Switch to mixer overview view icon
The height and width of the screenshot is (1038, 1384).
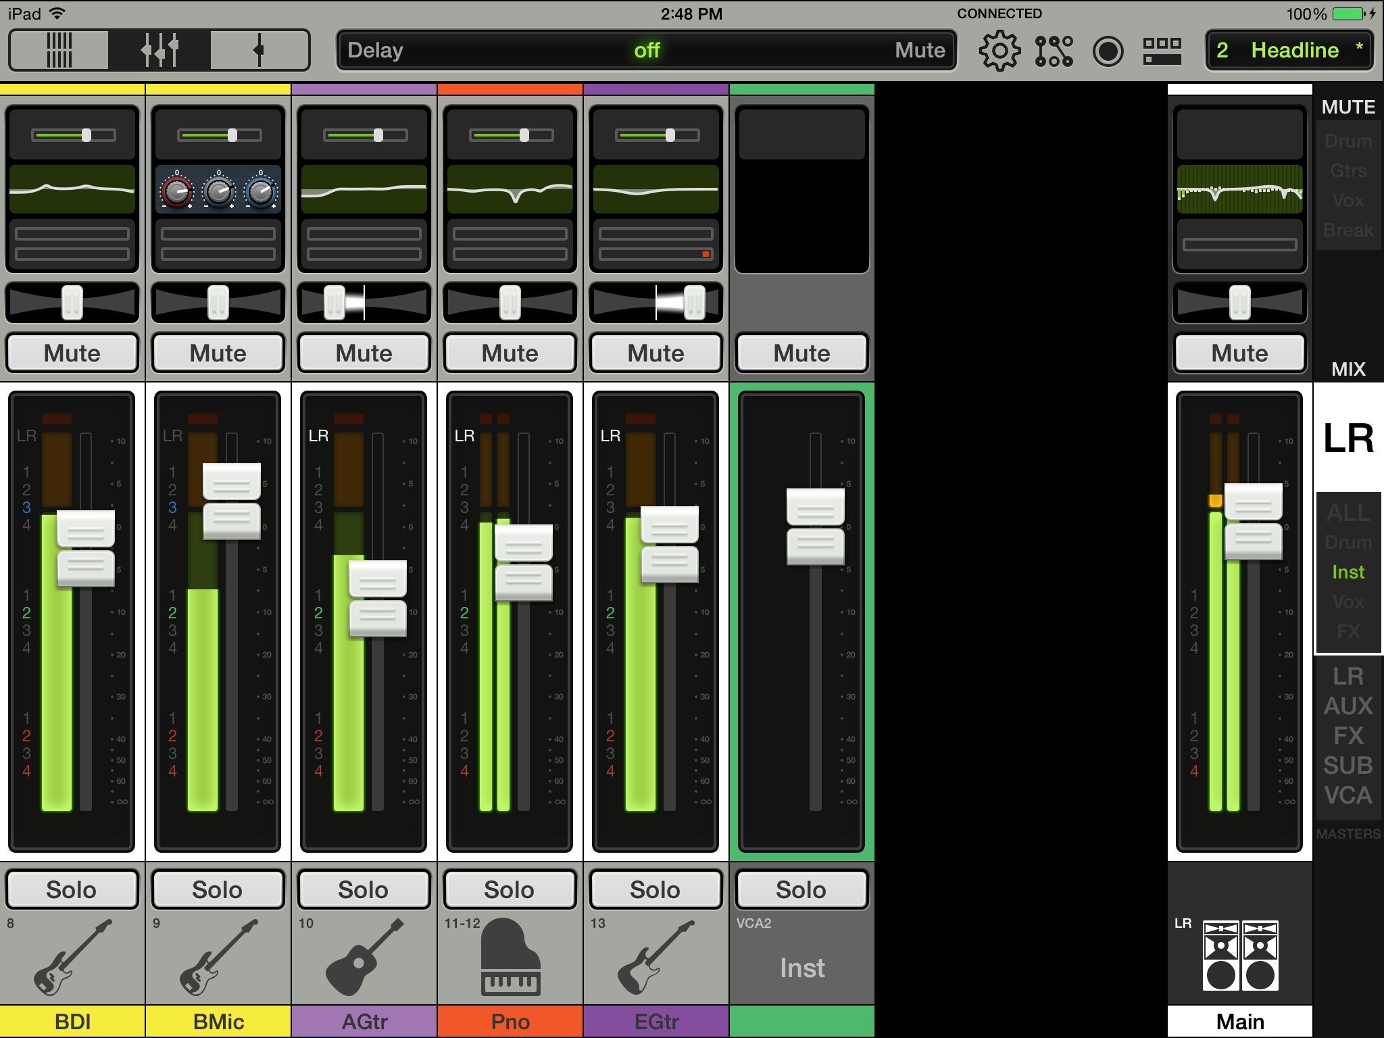pos(59,50)
